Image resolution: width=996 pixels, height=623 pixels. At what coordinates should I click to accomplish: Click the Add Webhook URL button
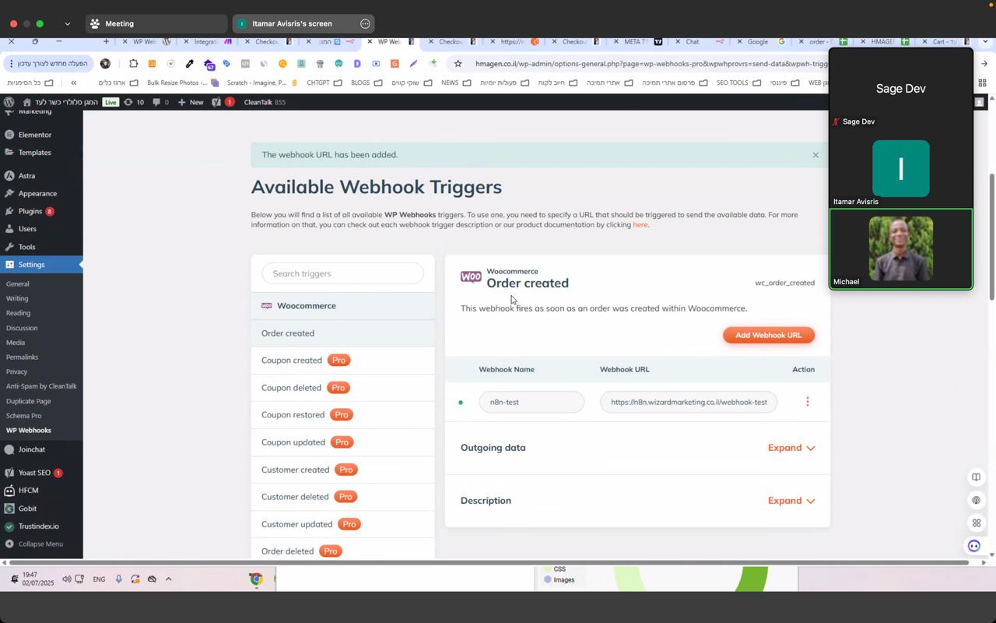pyautogui.click(x=768, y=335)
